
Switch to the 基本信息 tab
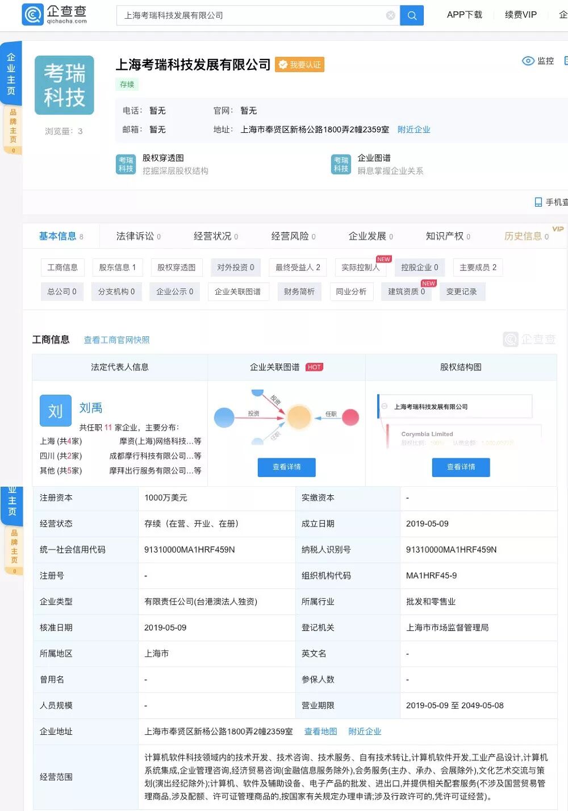61,236
